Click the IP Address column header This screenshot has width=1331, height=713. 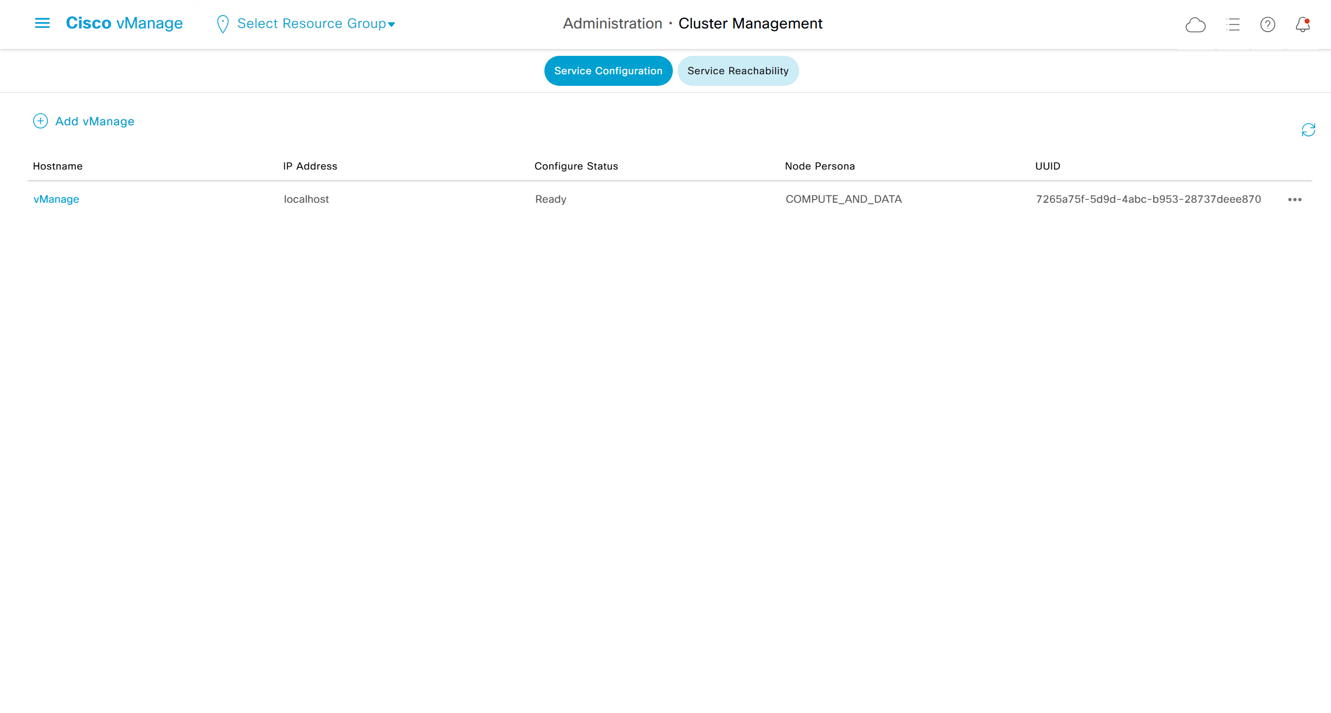click(310, 166)
